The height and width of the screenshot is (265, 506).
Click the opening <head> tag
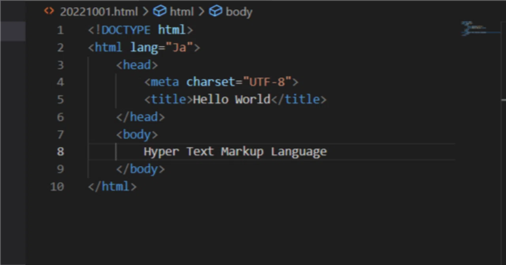pyautogui.click(x=137, y=65)
